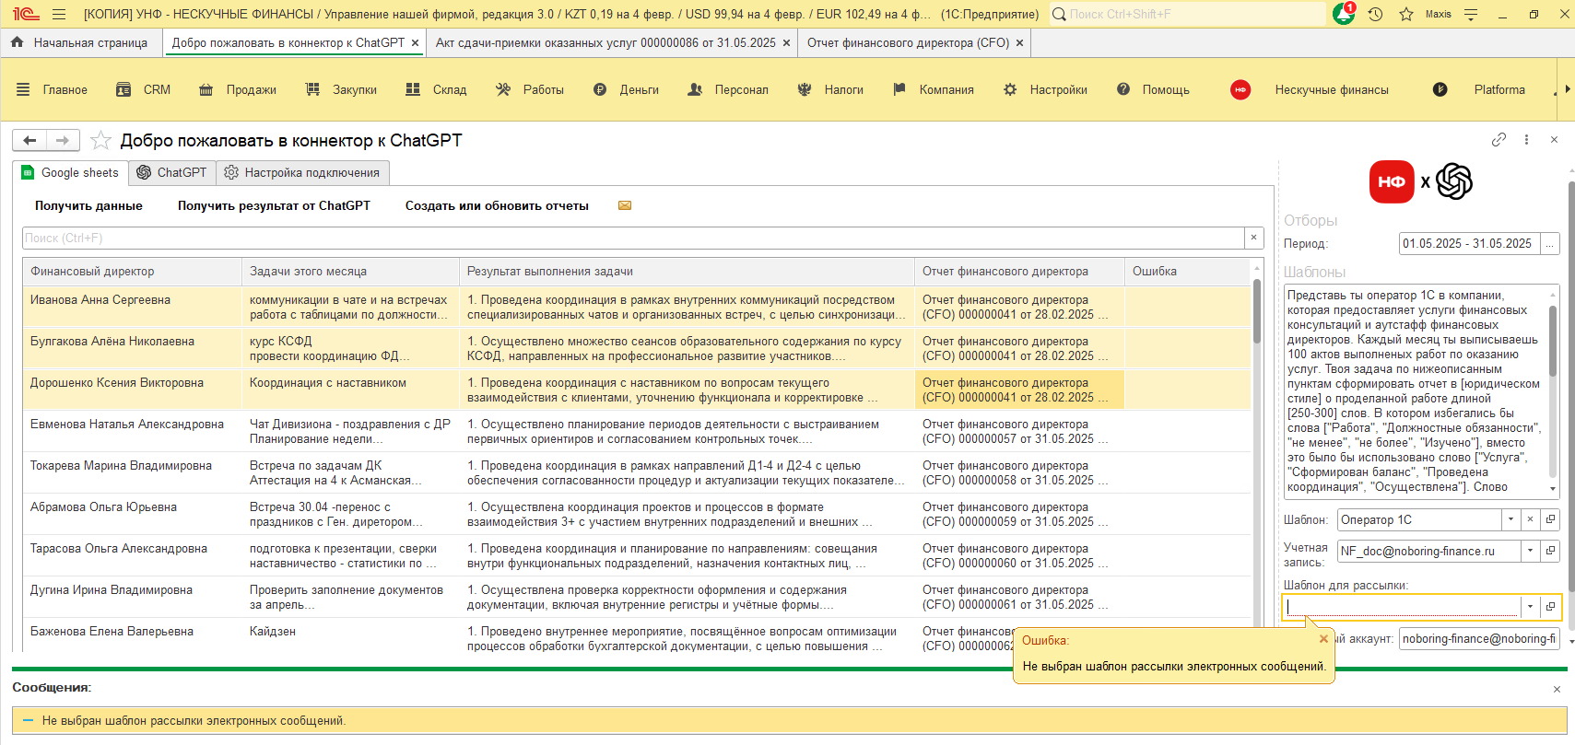
Task: Add page to favorites star in title bar
Action: pos(1406,14)
